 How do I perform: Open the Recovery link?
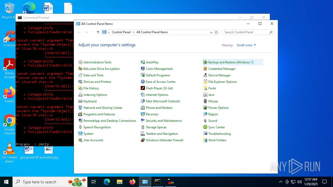[152, 114]
